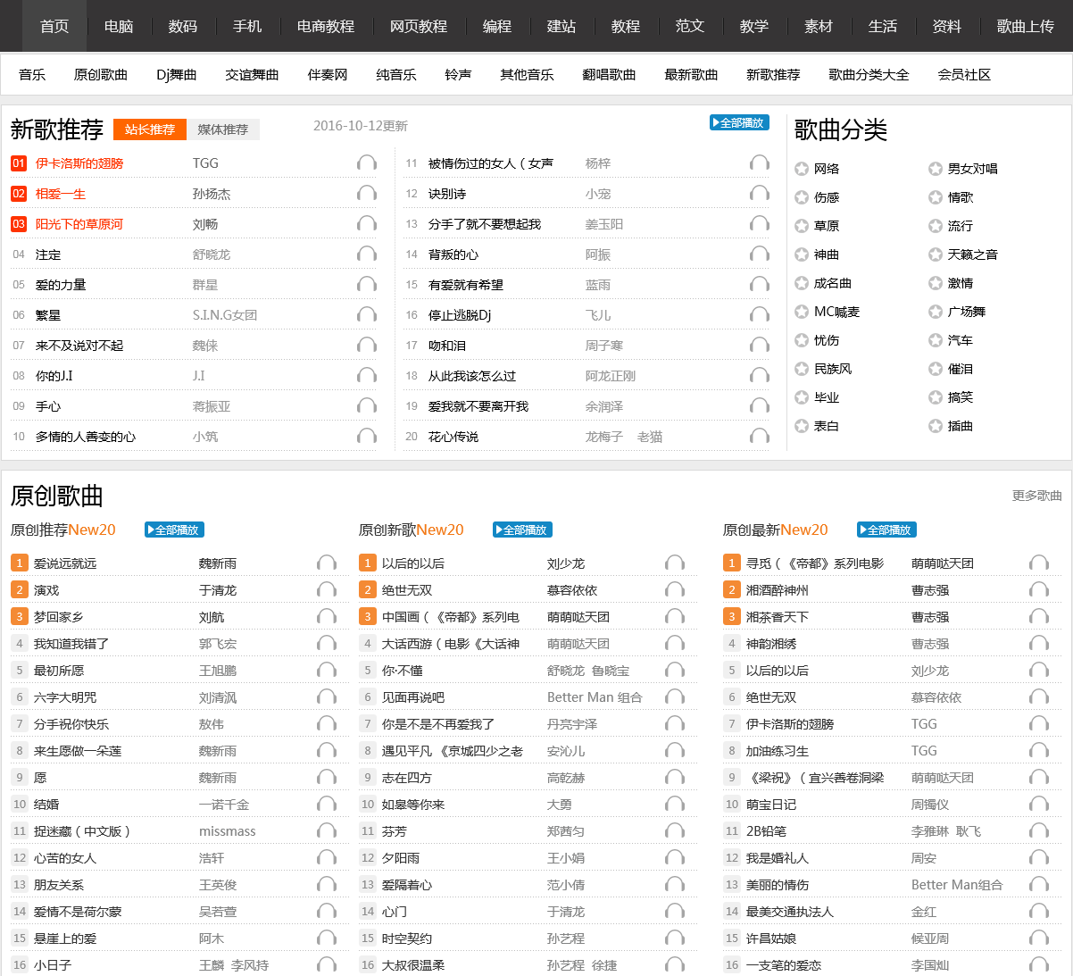
Task: Open song 梦回家乡
Action: [x=59, y=617]
